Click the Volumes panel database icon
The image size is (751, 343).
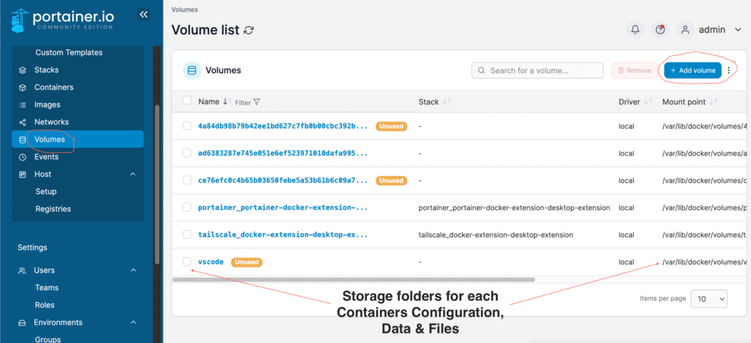pos(191,70)
